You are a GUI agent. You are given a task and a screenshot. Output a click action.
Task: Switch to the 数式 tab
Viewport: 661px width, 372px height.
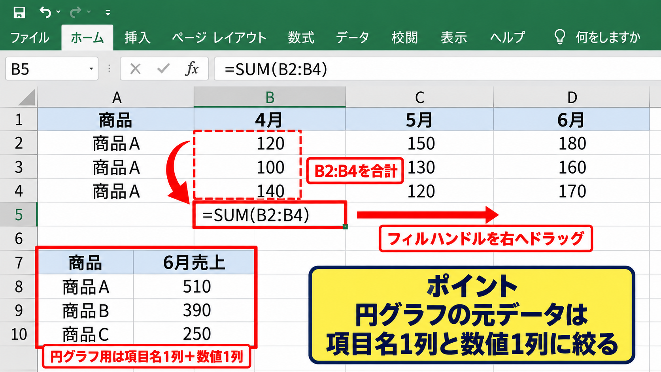tap(301, 38)
